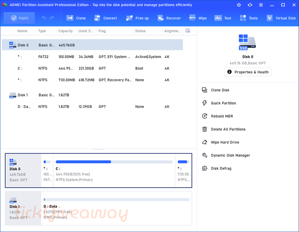Click the Apply button
The image size is (299, 232).
pos(19,18)
